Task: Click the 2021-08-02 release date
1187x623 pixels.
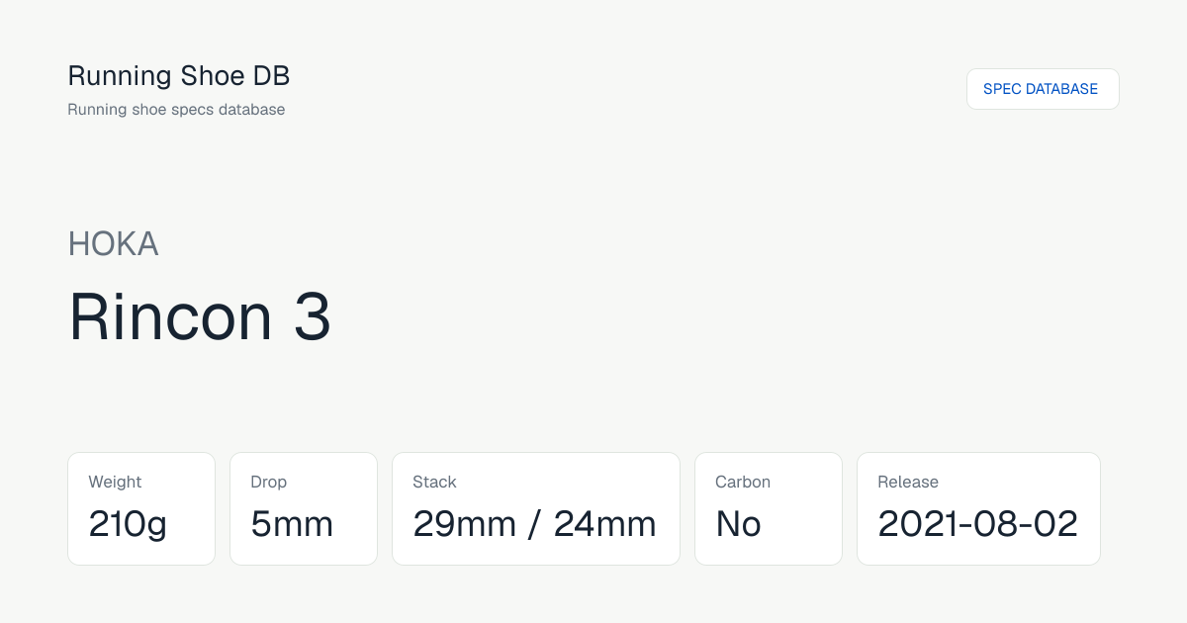Action: click(x=978, y=524)
